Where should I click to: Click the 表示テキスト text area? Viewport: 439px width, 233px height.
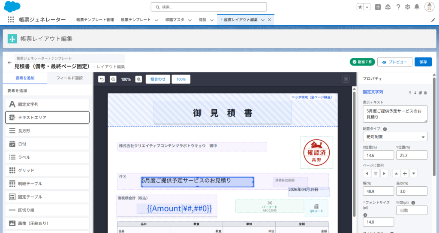coord(395,114)
